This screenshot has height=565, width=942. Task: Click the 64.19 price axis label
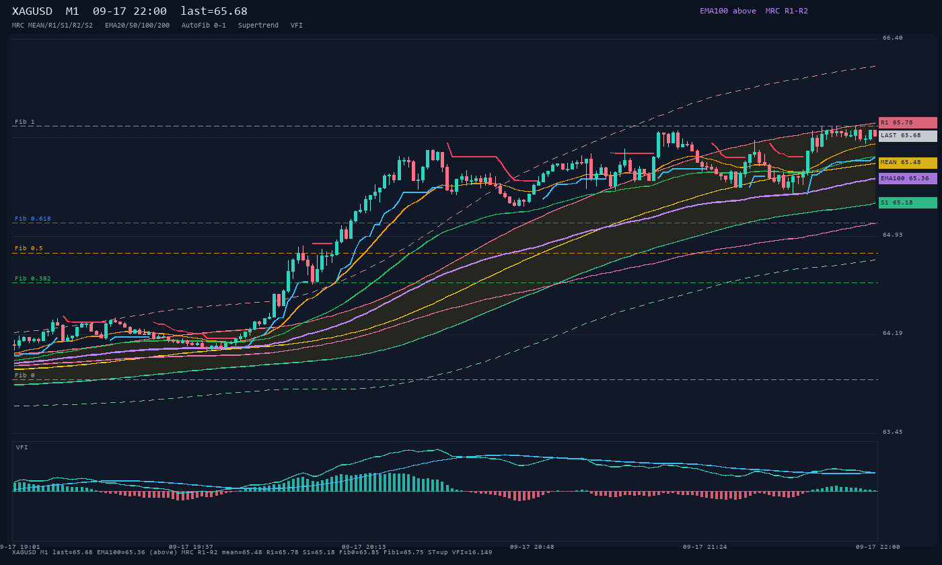coord(893,333)
